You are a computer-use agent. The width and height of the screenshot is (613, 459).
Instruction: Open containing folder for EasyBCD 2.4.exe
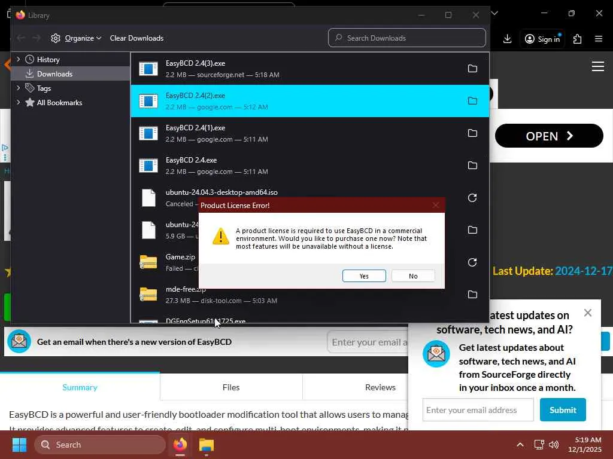point(472,166)
